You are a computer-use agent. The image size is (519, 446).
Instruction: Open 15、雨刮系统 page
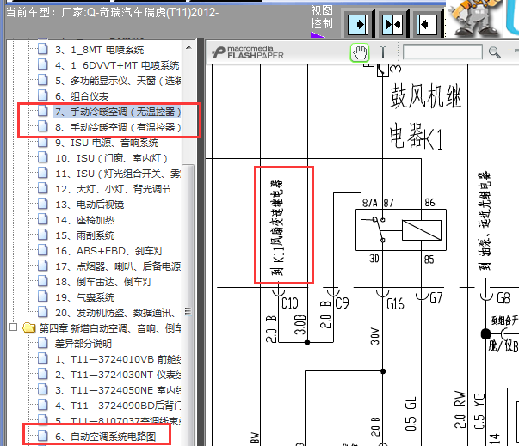coord(84,235)
